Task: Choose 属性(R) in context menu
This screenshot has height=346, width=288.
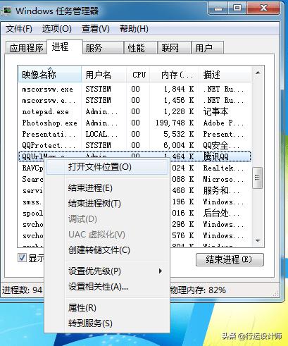Action: coord(107,308)
